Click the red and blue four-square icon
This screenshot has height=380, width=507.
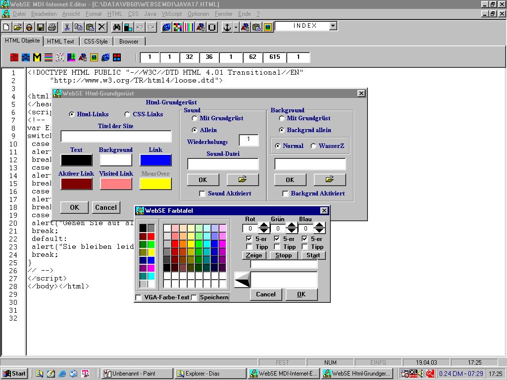[x=117, y=57]
